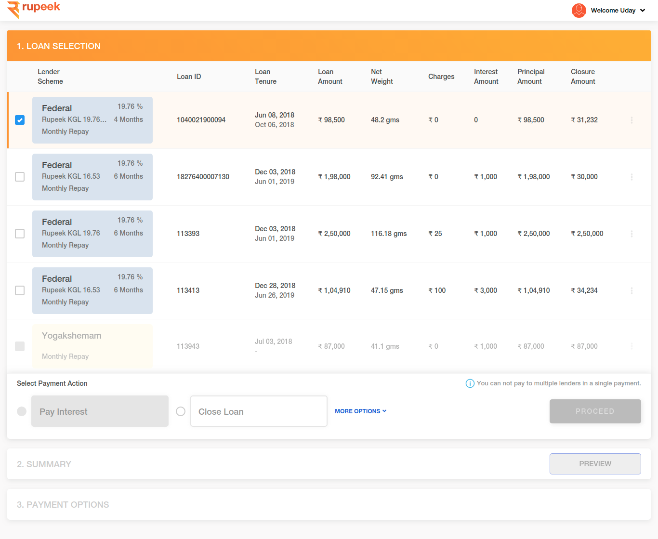Open the three-dot menu for loan 113393

[x=632, y=234]
